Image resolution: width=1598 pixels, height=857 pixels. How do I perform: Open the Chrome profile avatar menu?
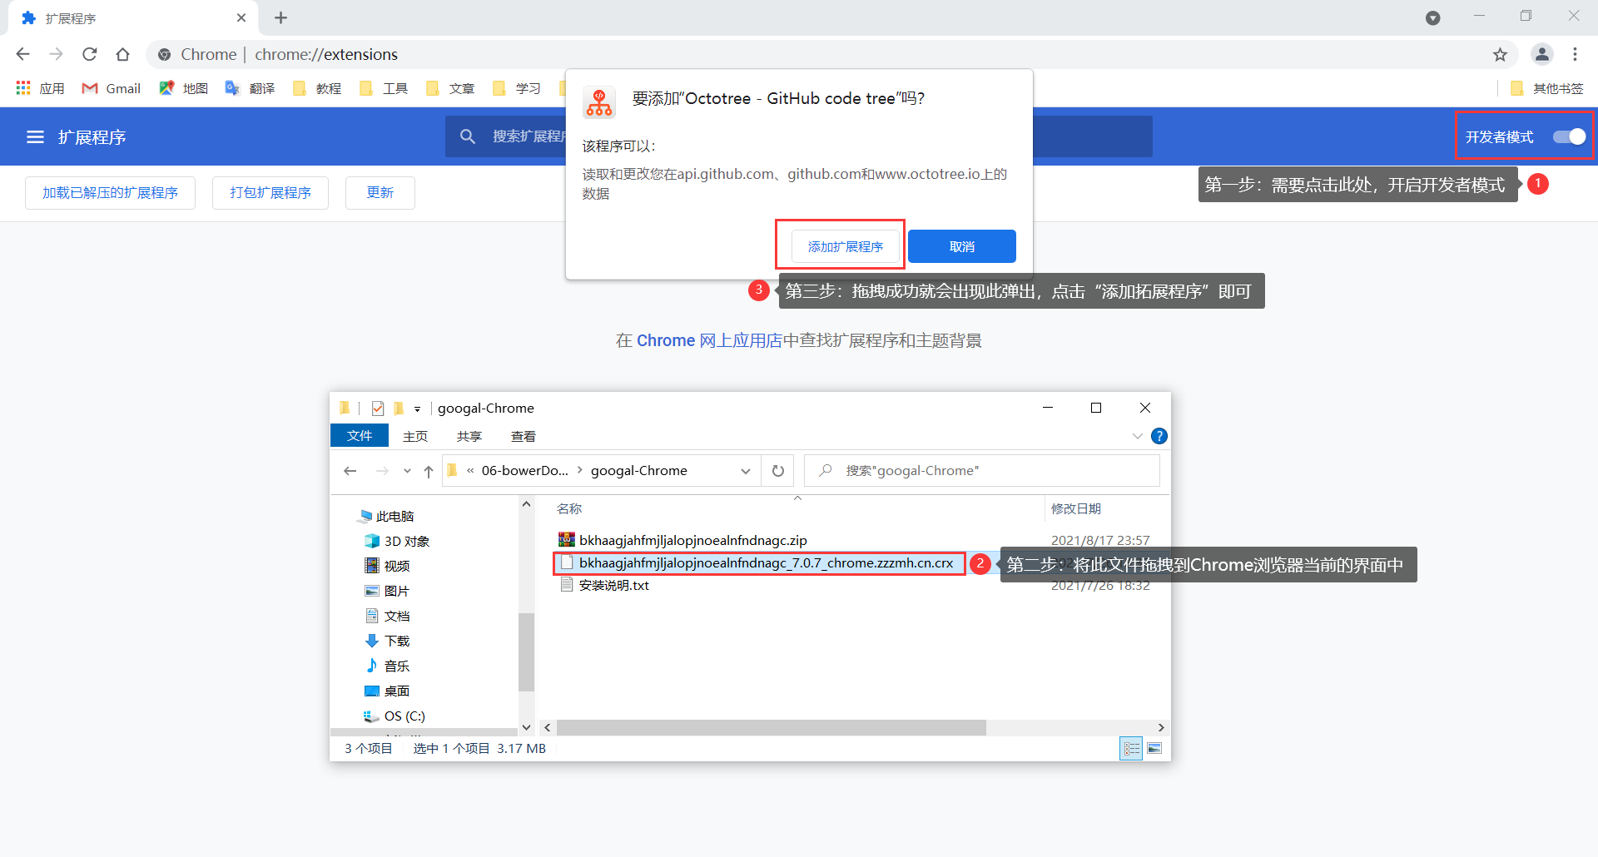pyautogui.click(x=1542, y=54)
